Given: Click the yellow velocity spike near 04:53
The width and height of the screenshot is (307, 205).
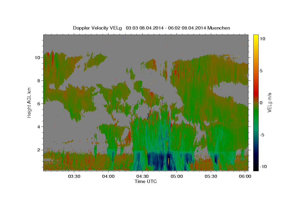Looking at the screenshot, I should 169,161.
